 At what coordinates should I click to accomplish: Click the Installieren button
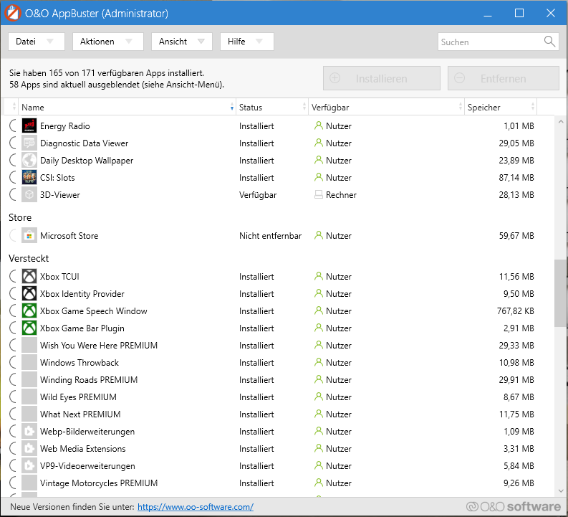[x=382, y=78]
